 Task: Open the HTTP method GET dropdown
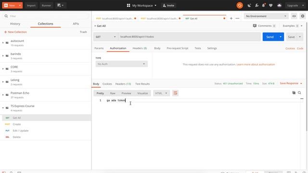point(106,37)
